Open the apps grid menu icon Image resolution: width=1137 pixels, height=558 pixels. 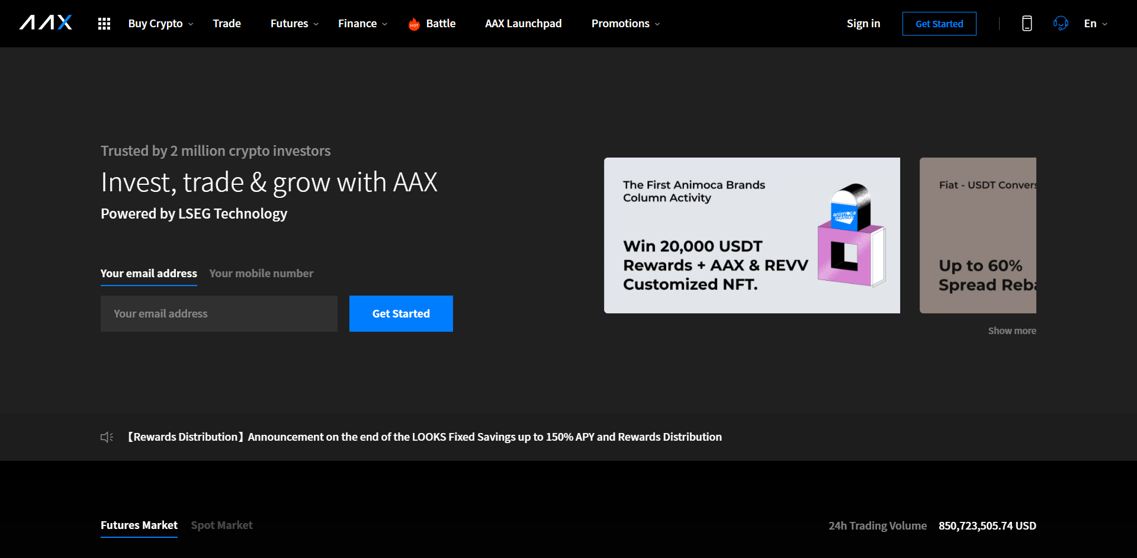(104, 24)
